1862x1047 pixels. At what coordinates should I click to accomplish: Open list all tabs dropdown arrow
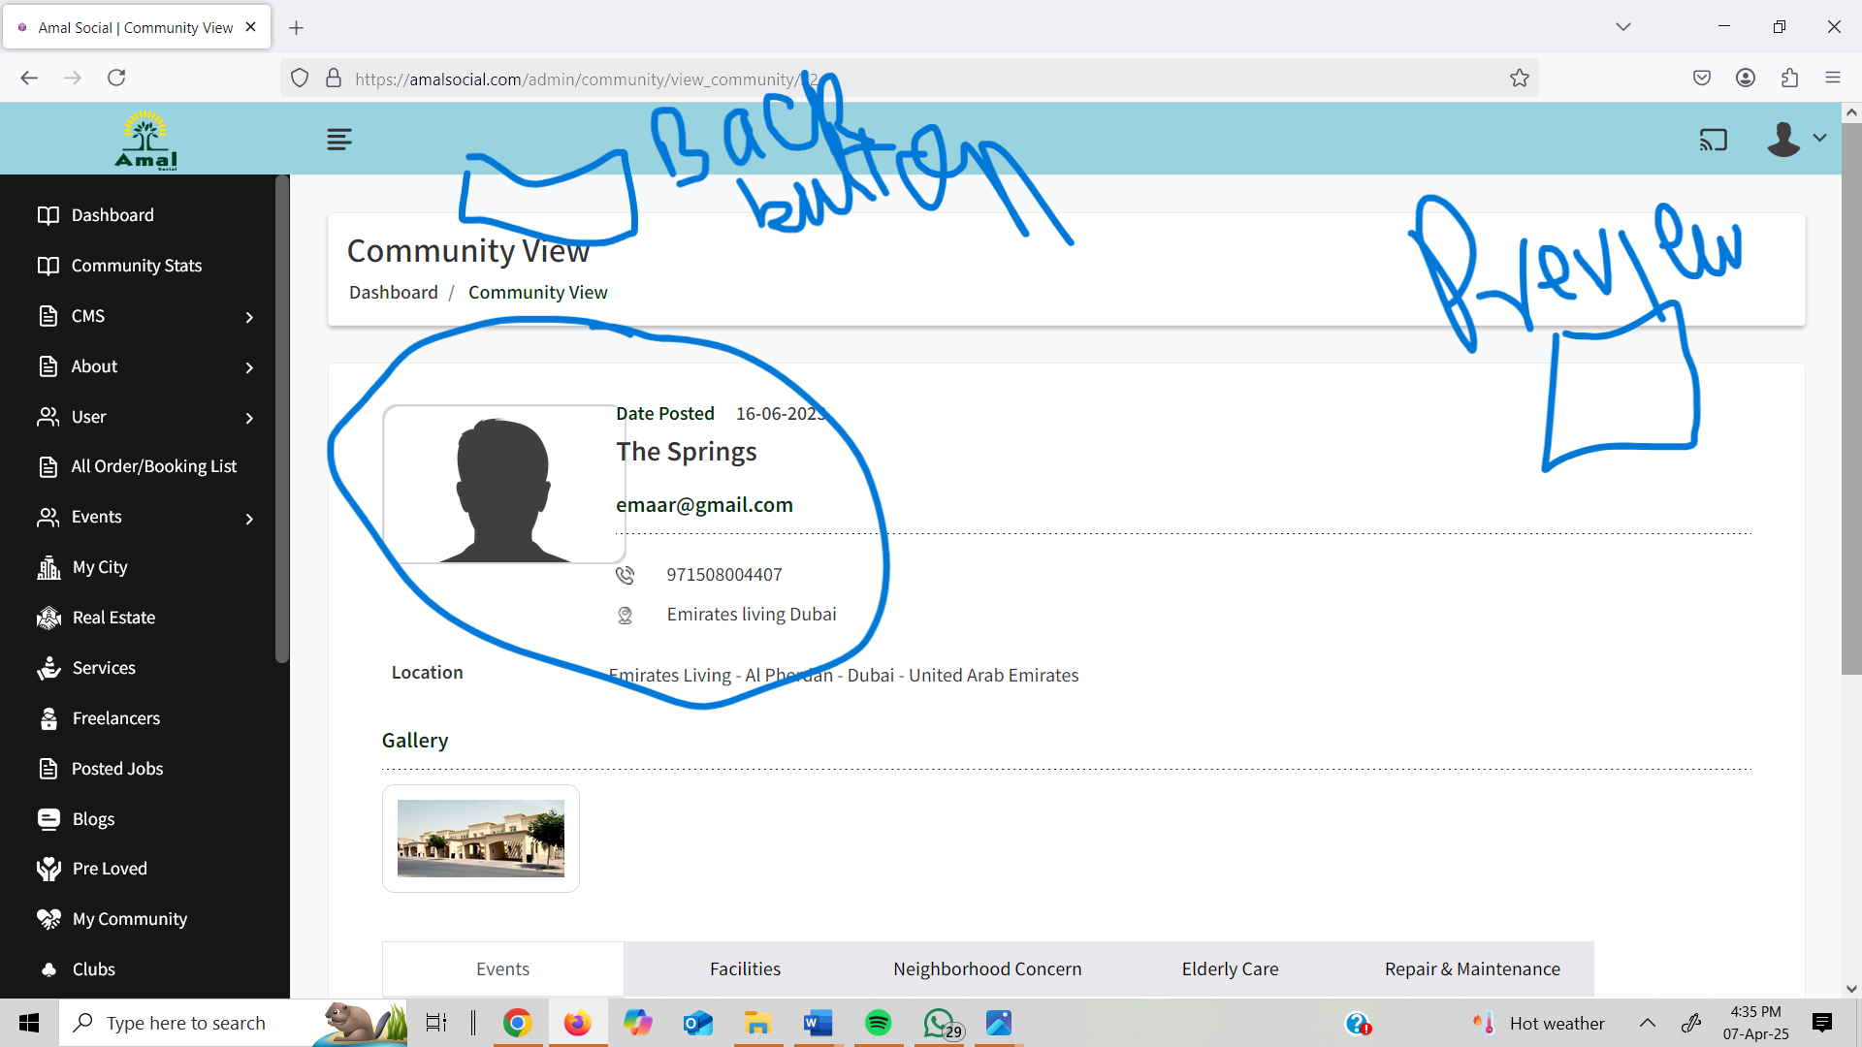[1622, 27]
